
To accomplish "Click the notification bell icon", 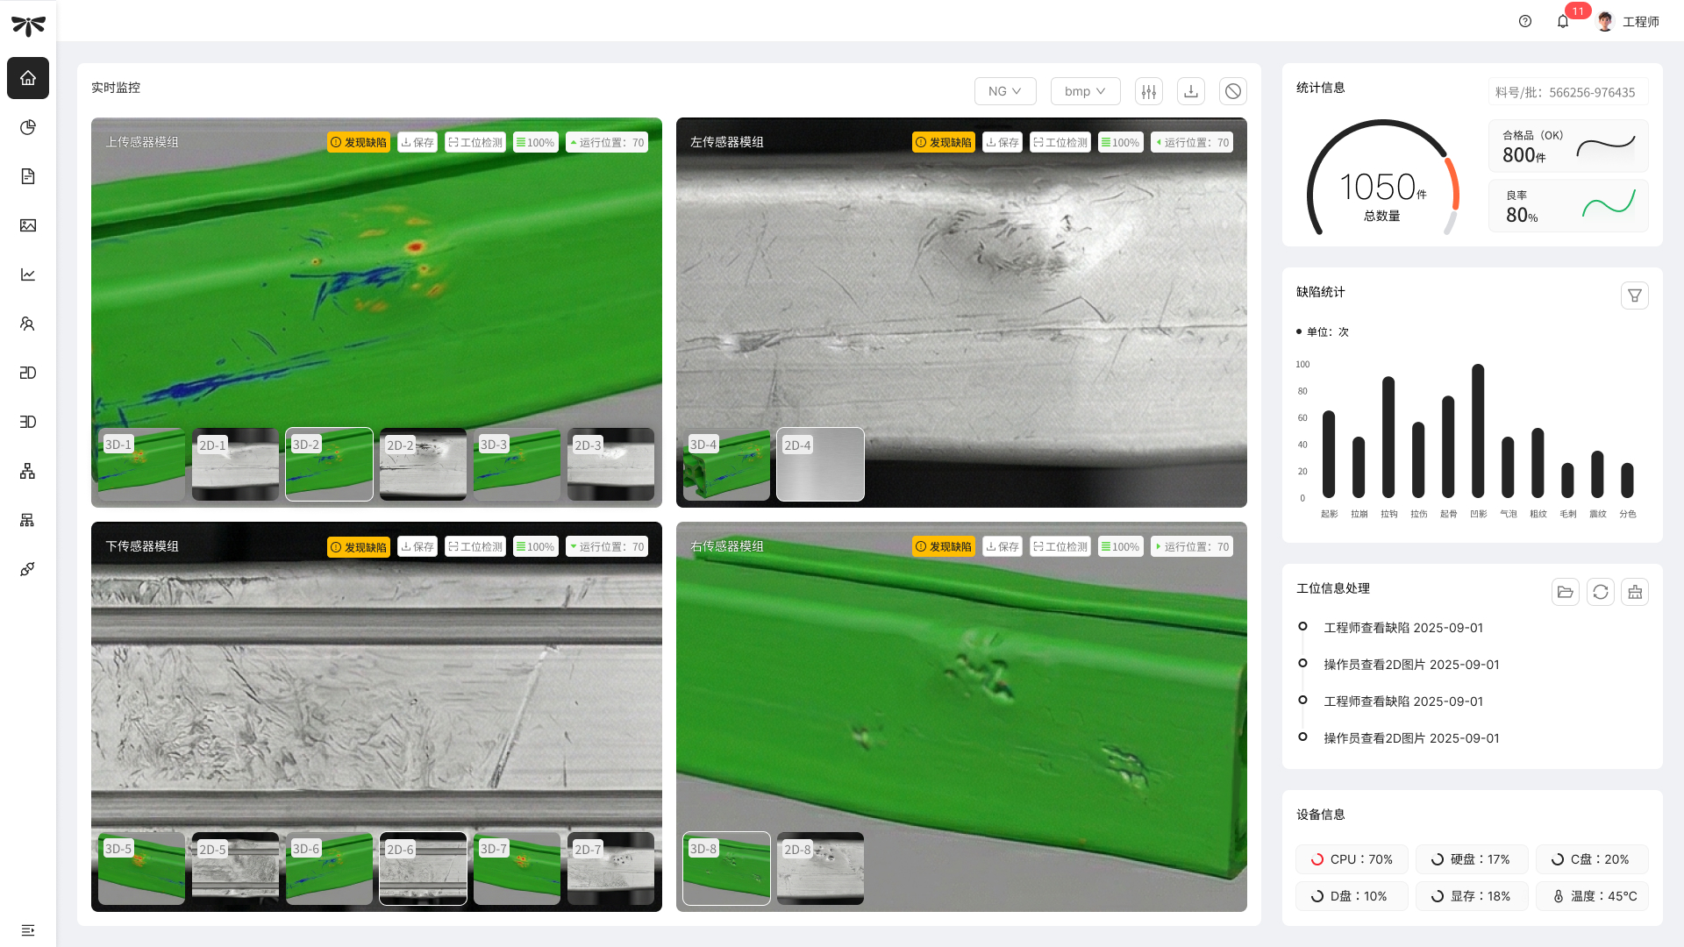I will click(1563, 22).
